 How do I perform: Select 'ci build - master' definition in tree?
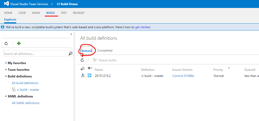point(28,90)
